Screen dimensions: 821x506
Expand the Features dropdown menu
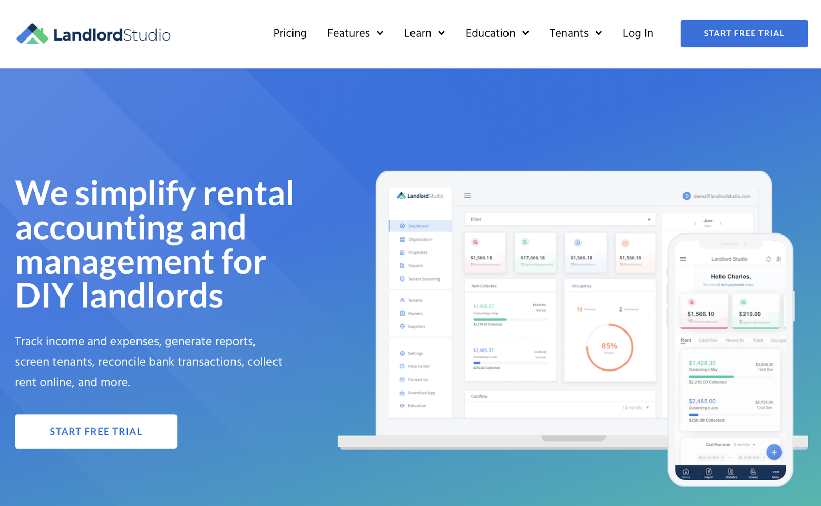tap(355, 33)
